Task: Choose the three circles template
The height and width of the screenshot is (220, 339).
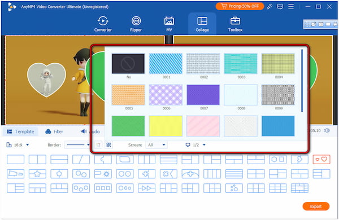Action: (x=81, y=188)
